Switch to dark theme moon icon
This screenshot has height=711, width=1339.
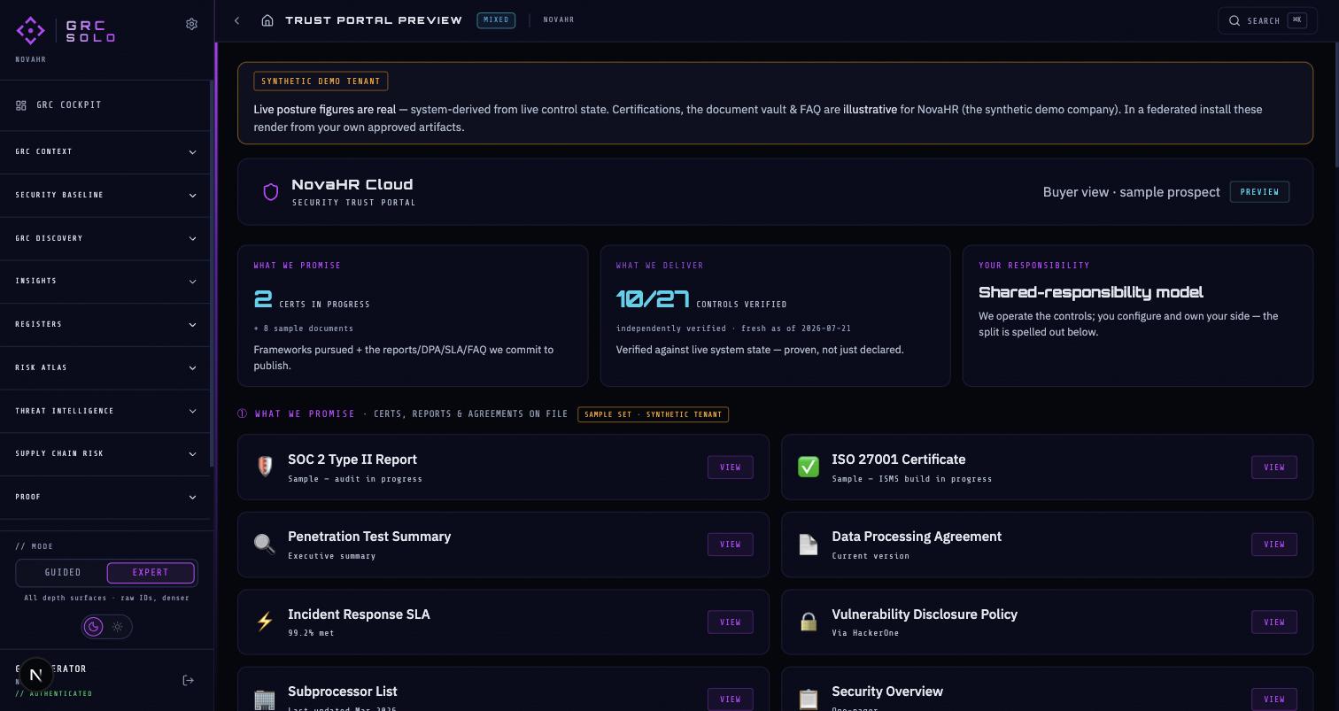click(x=93, y=627)
